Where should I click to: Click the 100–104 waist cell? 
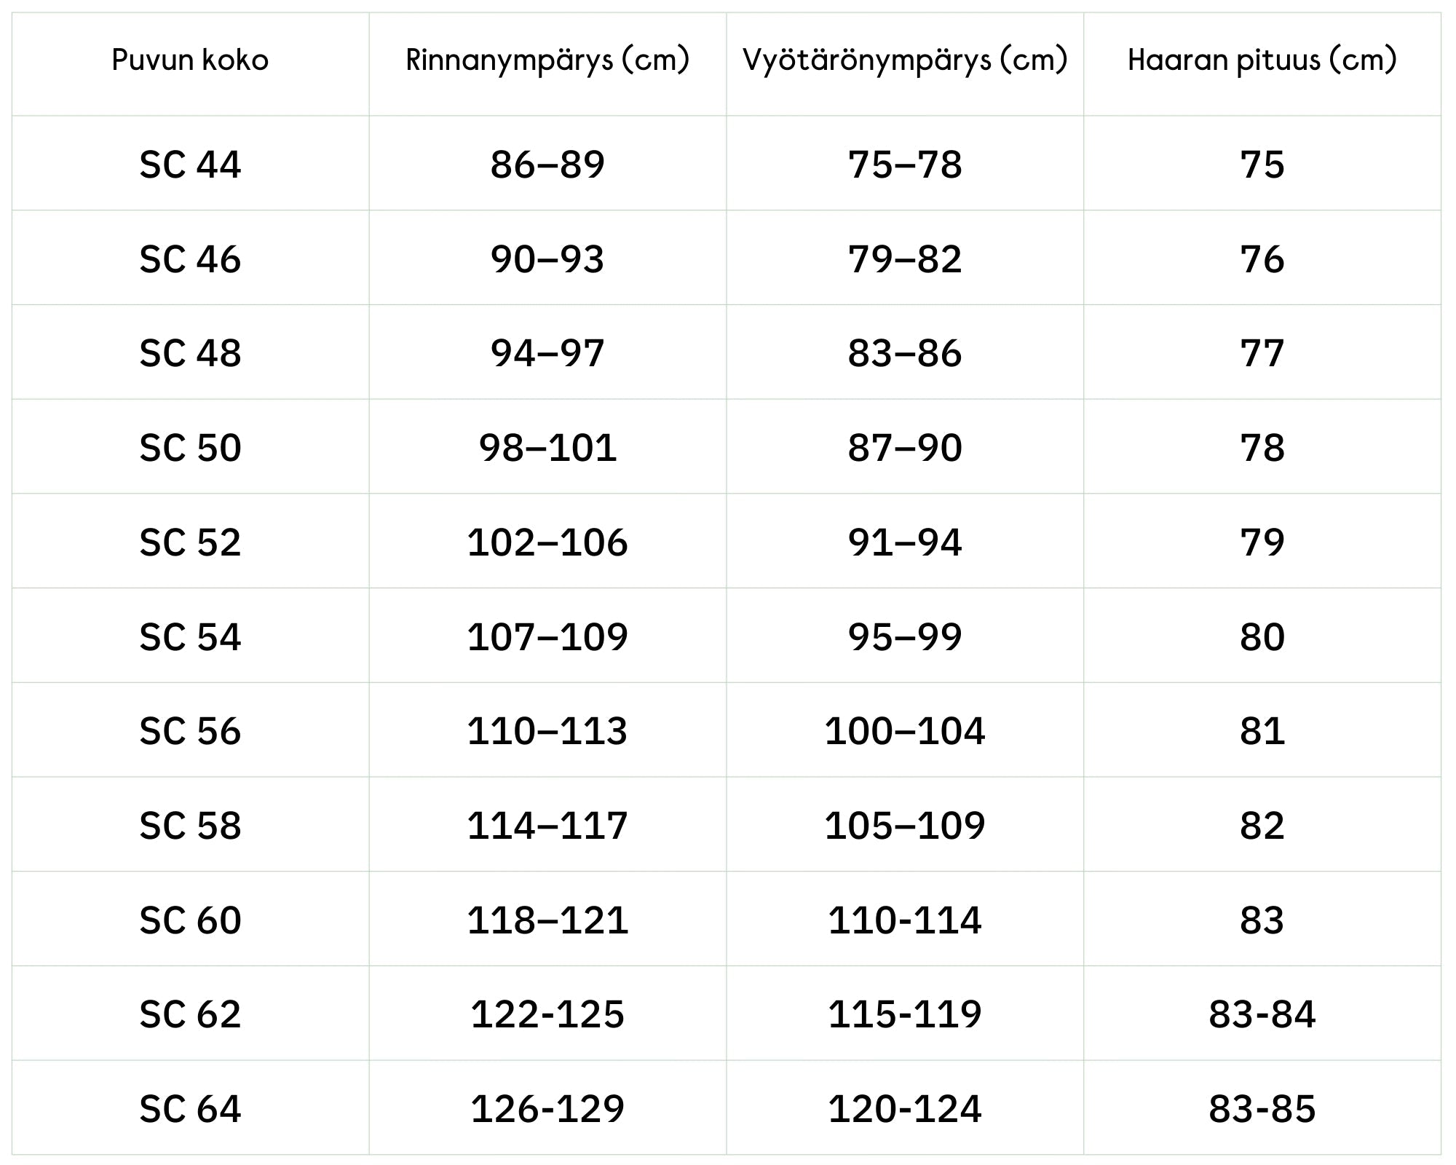click(905, 731)
